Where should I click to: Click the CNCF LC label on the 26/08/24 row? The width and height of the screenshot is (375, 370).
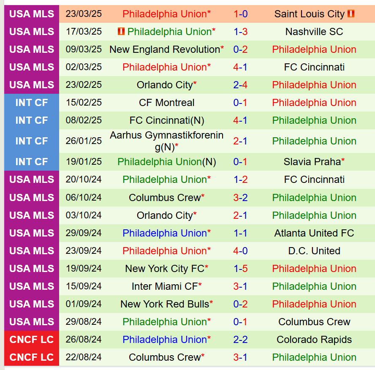point(32,340)
